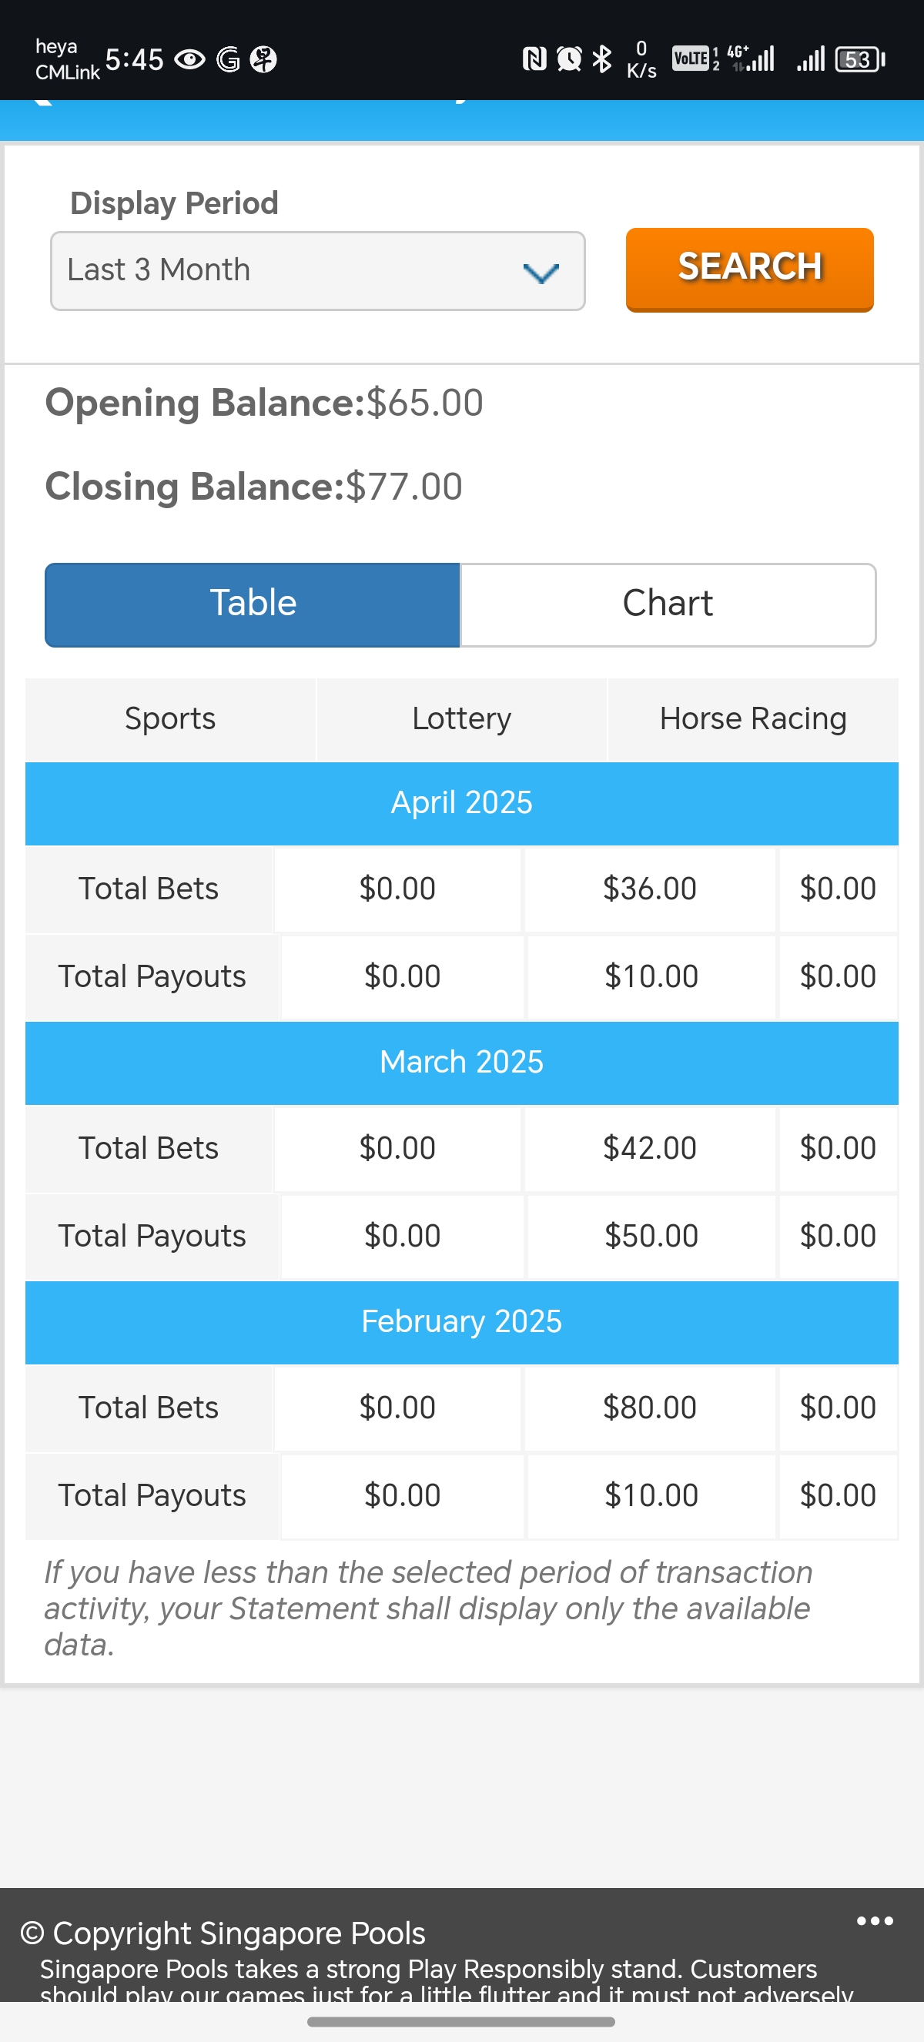Tap the eye comfort status icon
Image resolution: width=924 pixels, height=2042 pixels.
(x=189, y=59)
